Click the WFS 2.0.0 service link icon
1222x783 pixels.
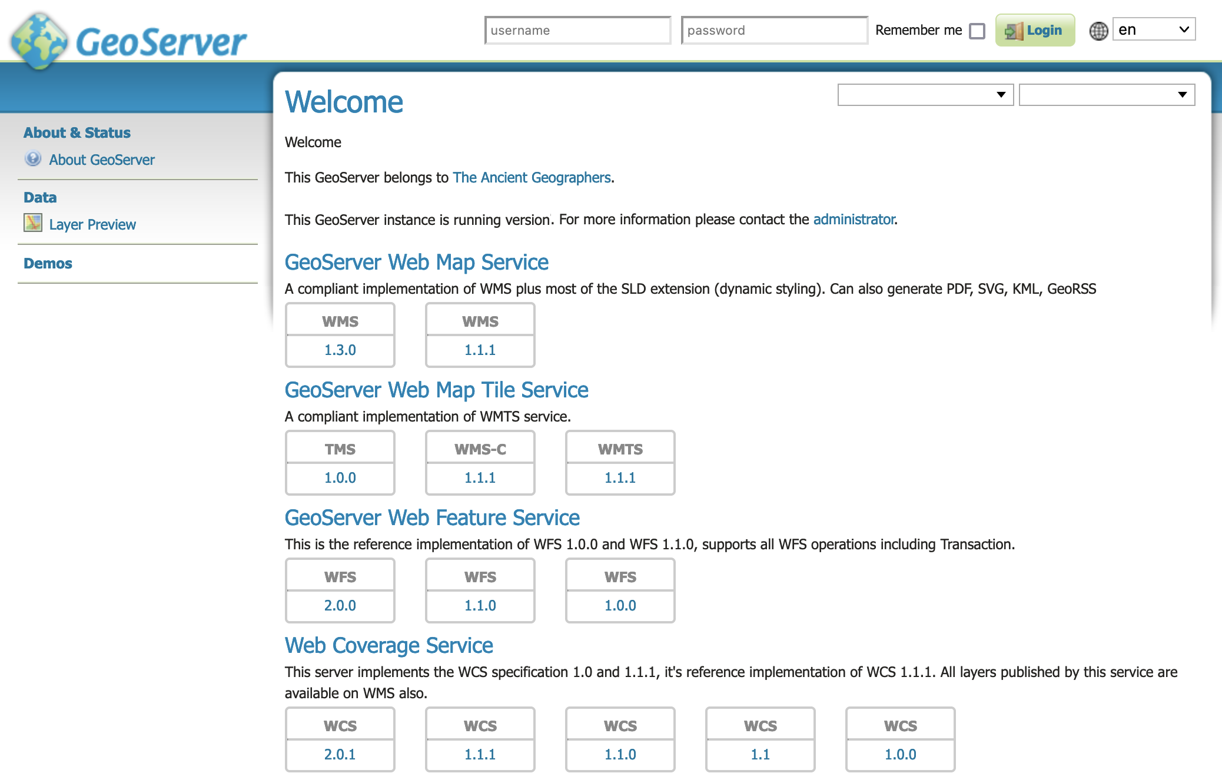340,605
